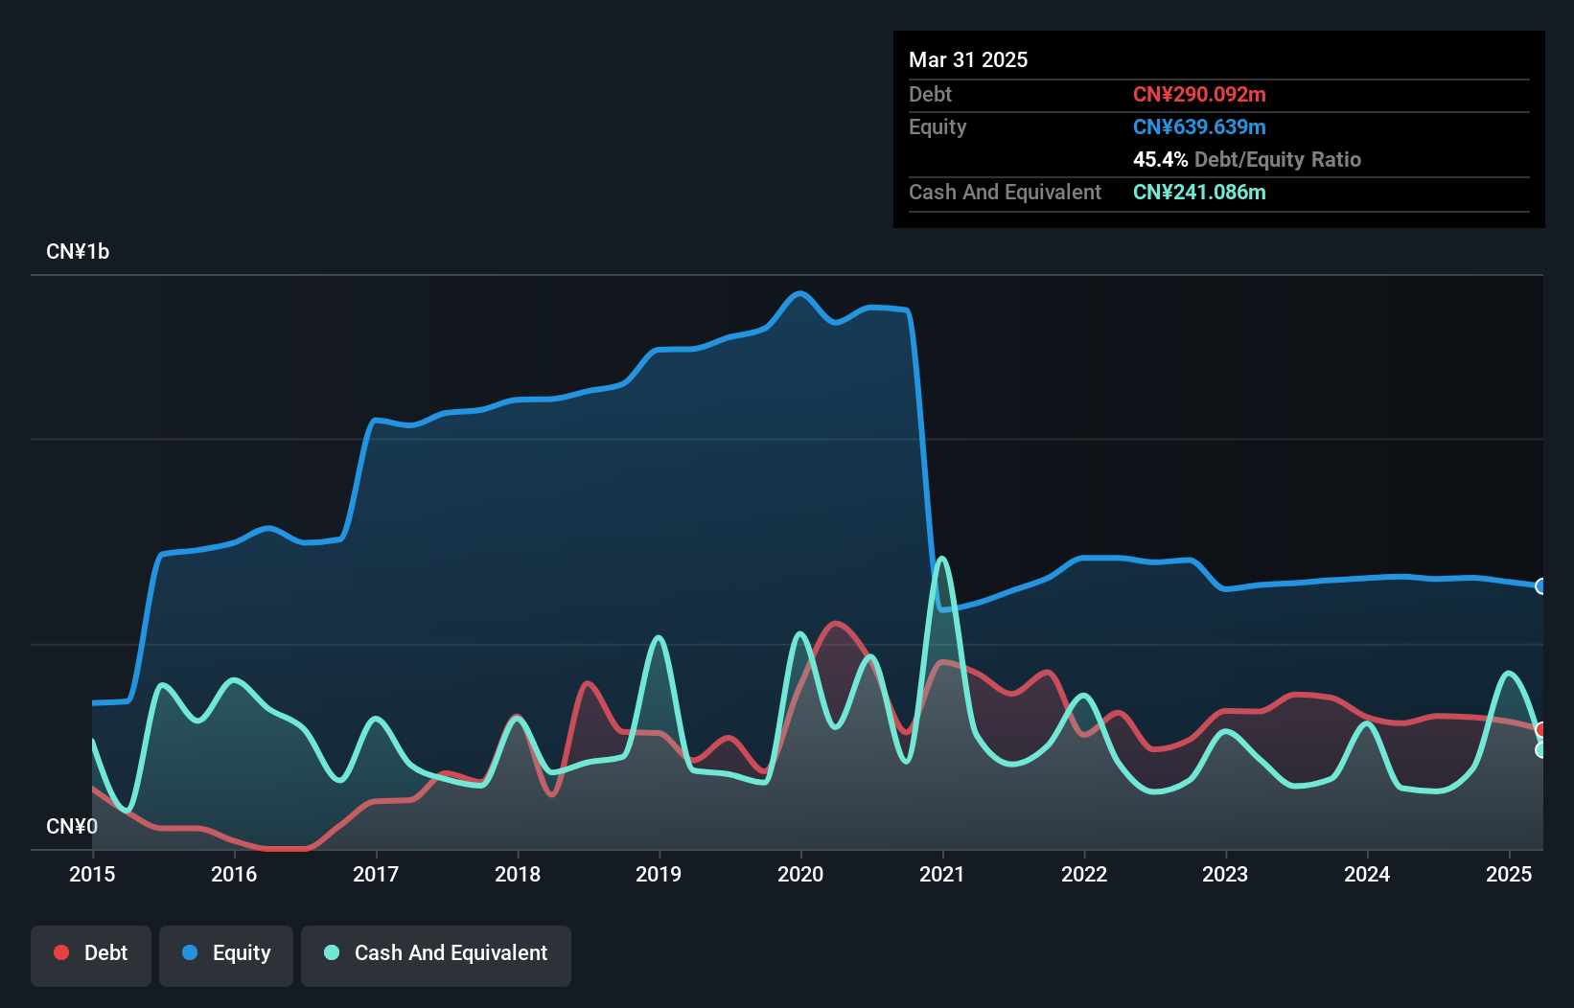
Task: Click the 2020 x-axis label
Action: click(800, 874)
